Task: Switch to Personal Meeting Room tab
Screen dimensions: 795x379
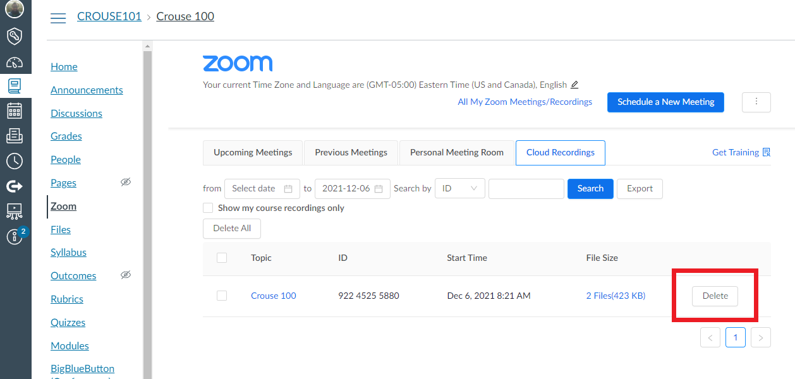Action: tap(457, 152)
